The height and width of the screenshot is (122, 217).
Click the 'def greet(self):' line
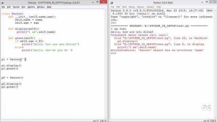click(x=22, y=38)
